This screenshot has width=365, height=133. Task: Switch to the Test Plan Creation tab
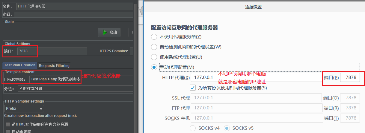pyautogui.click(x=20, y=65)
